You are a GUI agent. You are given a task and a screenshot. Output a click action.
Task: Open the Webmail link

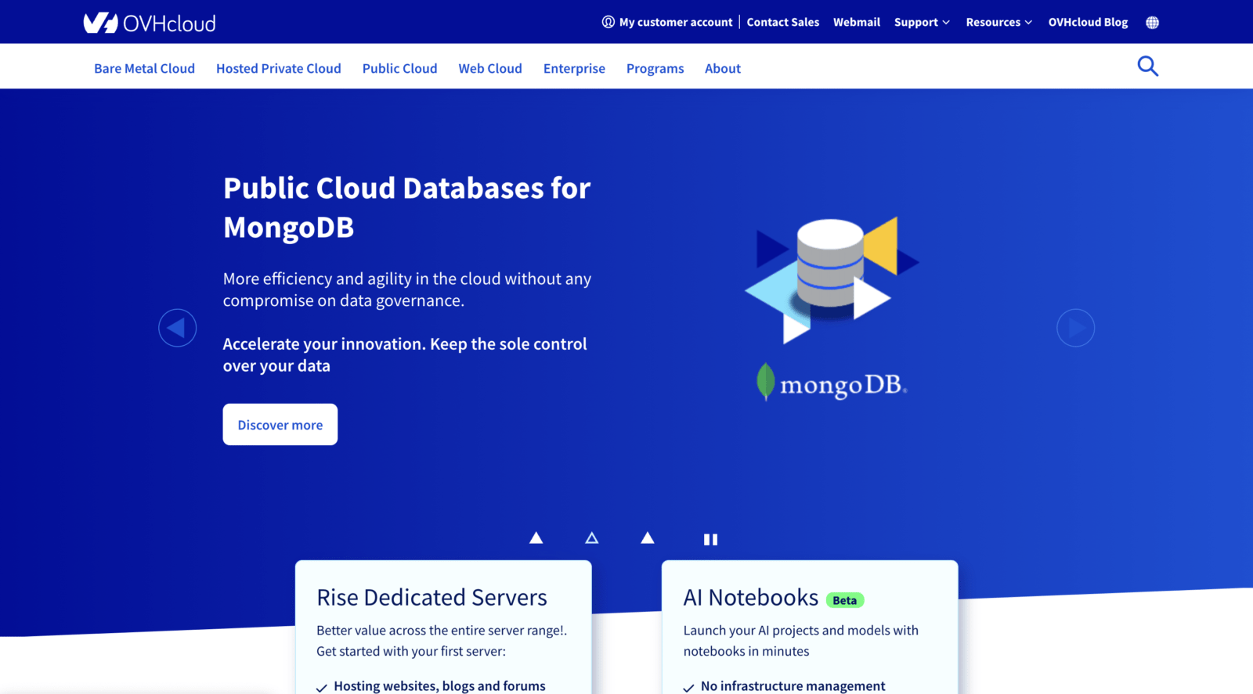[x=857, y=22]
